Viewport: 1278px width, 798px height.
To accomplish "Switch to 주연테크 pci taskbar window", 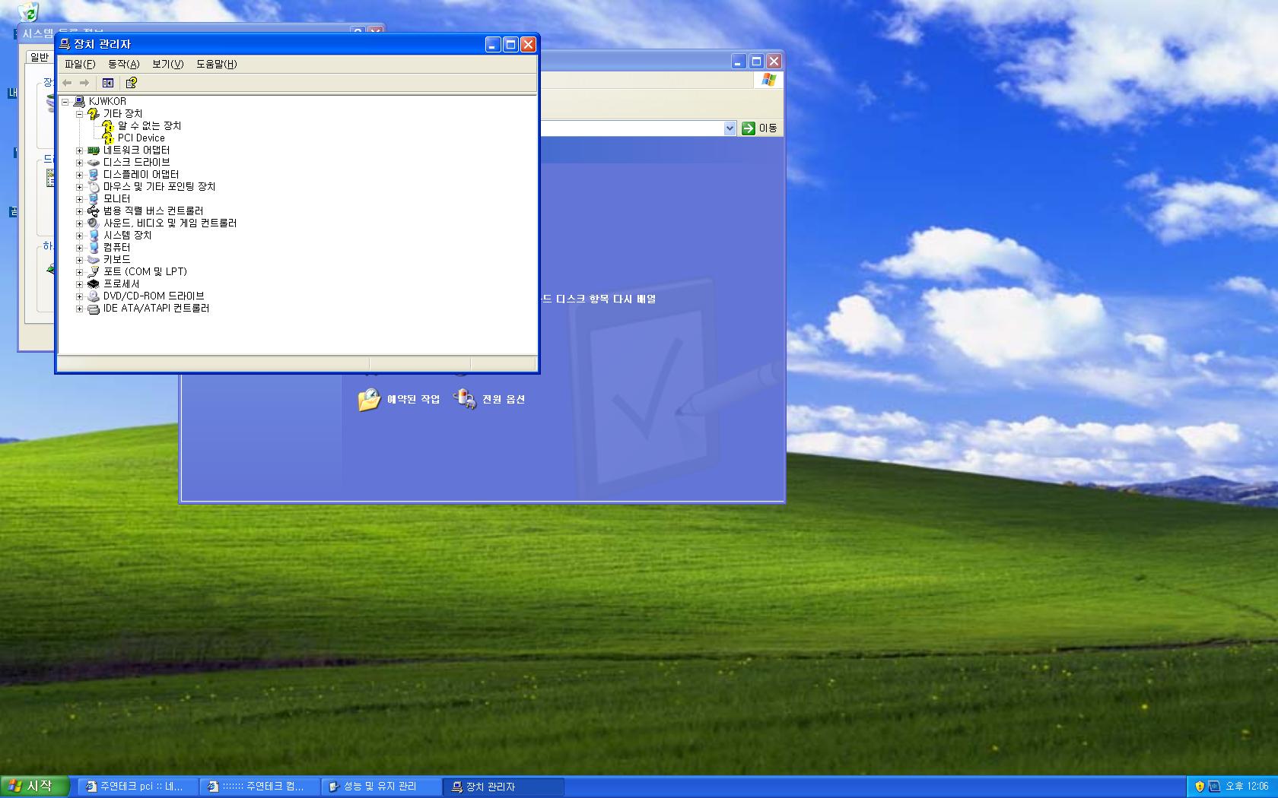I will pyautogui.click(x=138, y=787).
